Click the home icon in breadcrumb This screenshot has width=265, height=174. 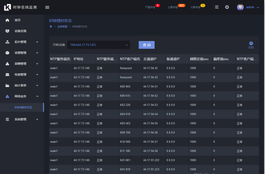51,26
